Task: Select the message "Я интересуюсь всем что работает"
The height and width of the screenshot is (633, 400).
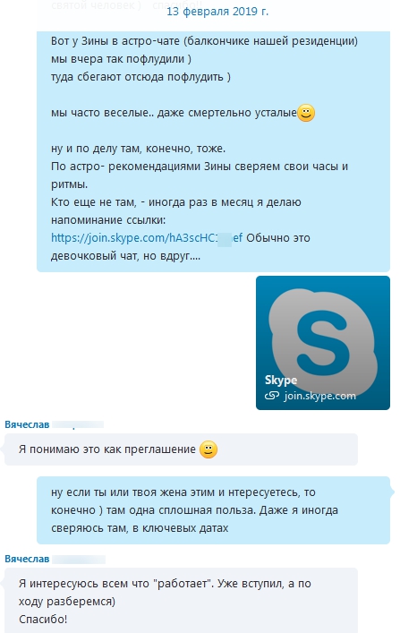Action: [181, 600]
